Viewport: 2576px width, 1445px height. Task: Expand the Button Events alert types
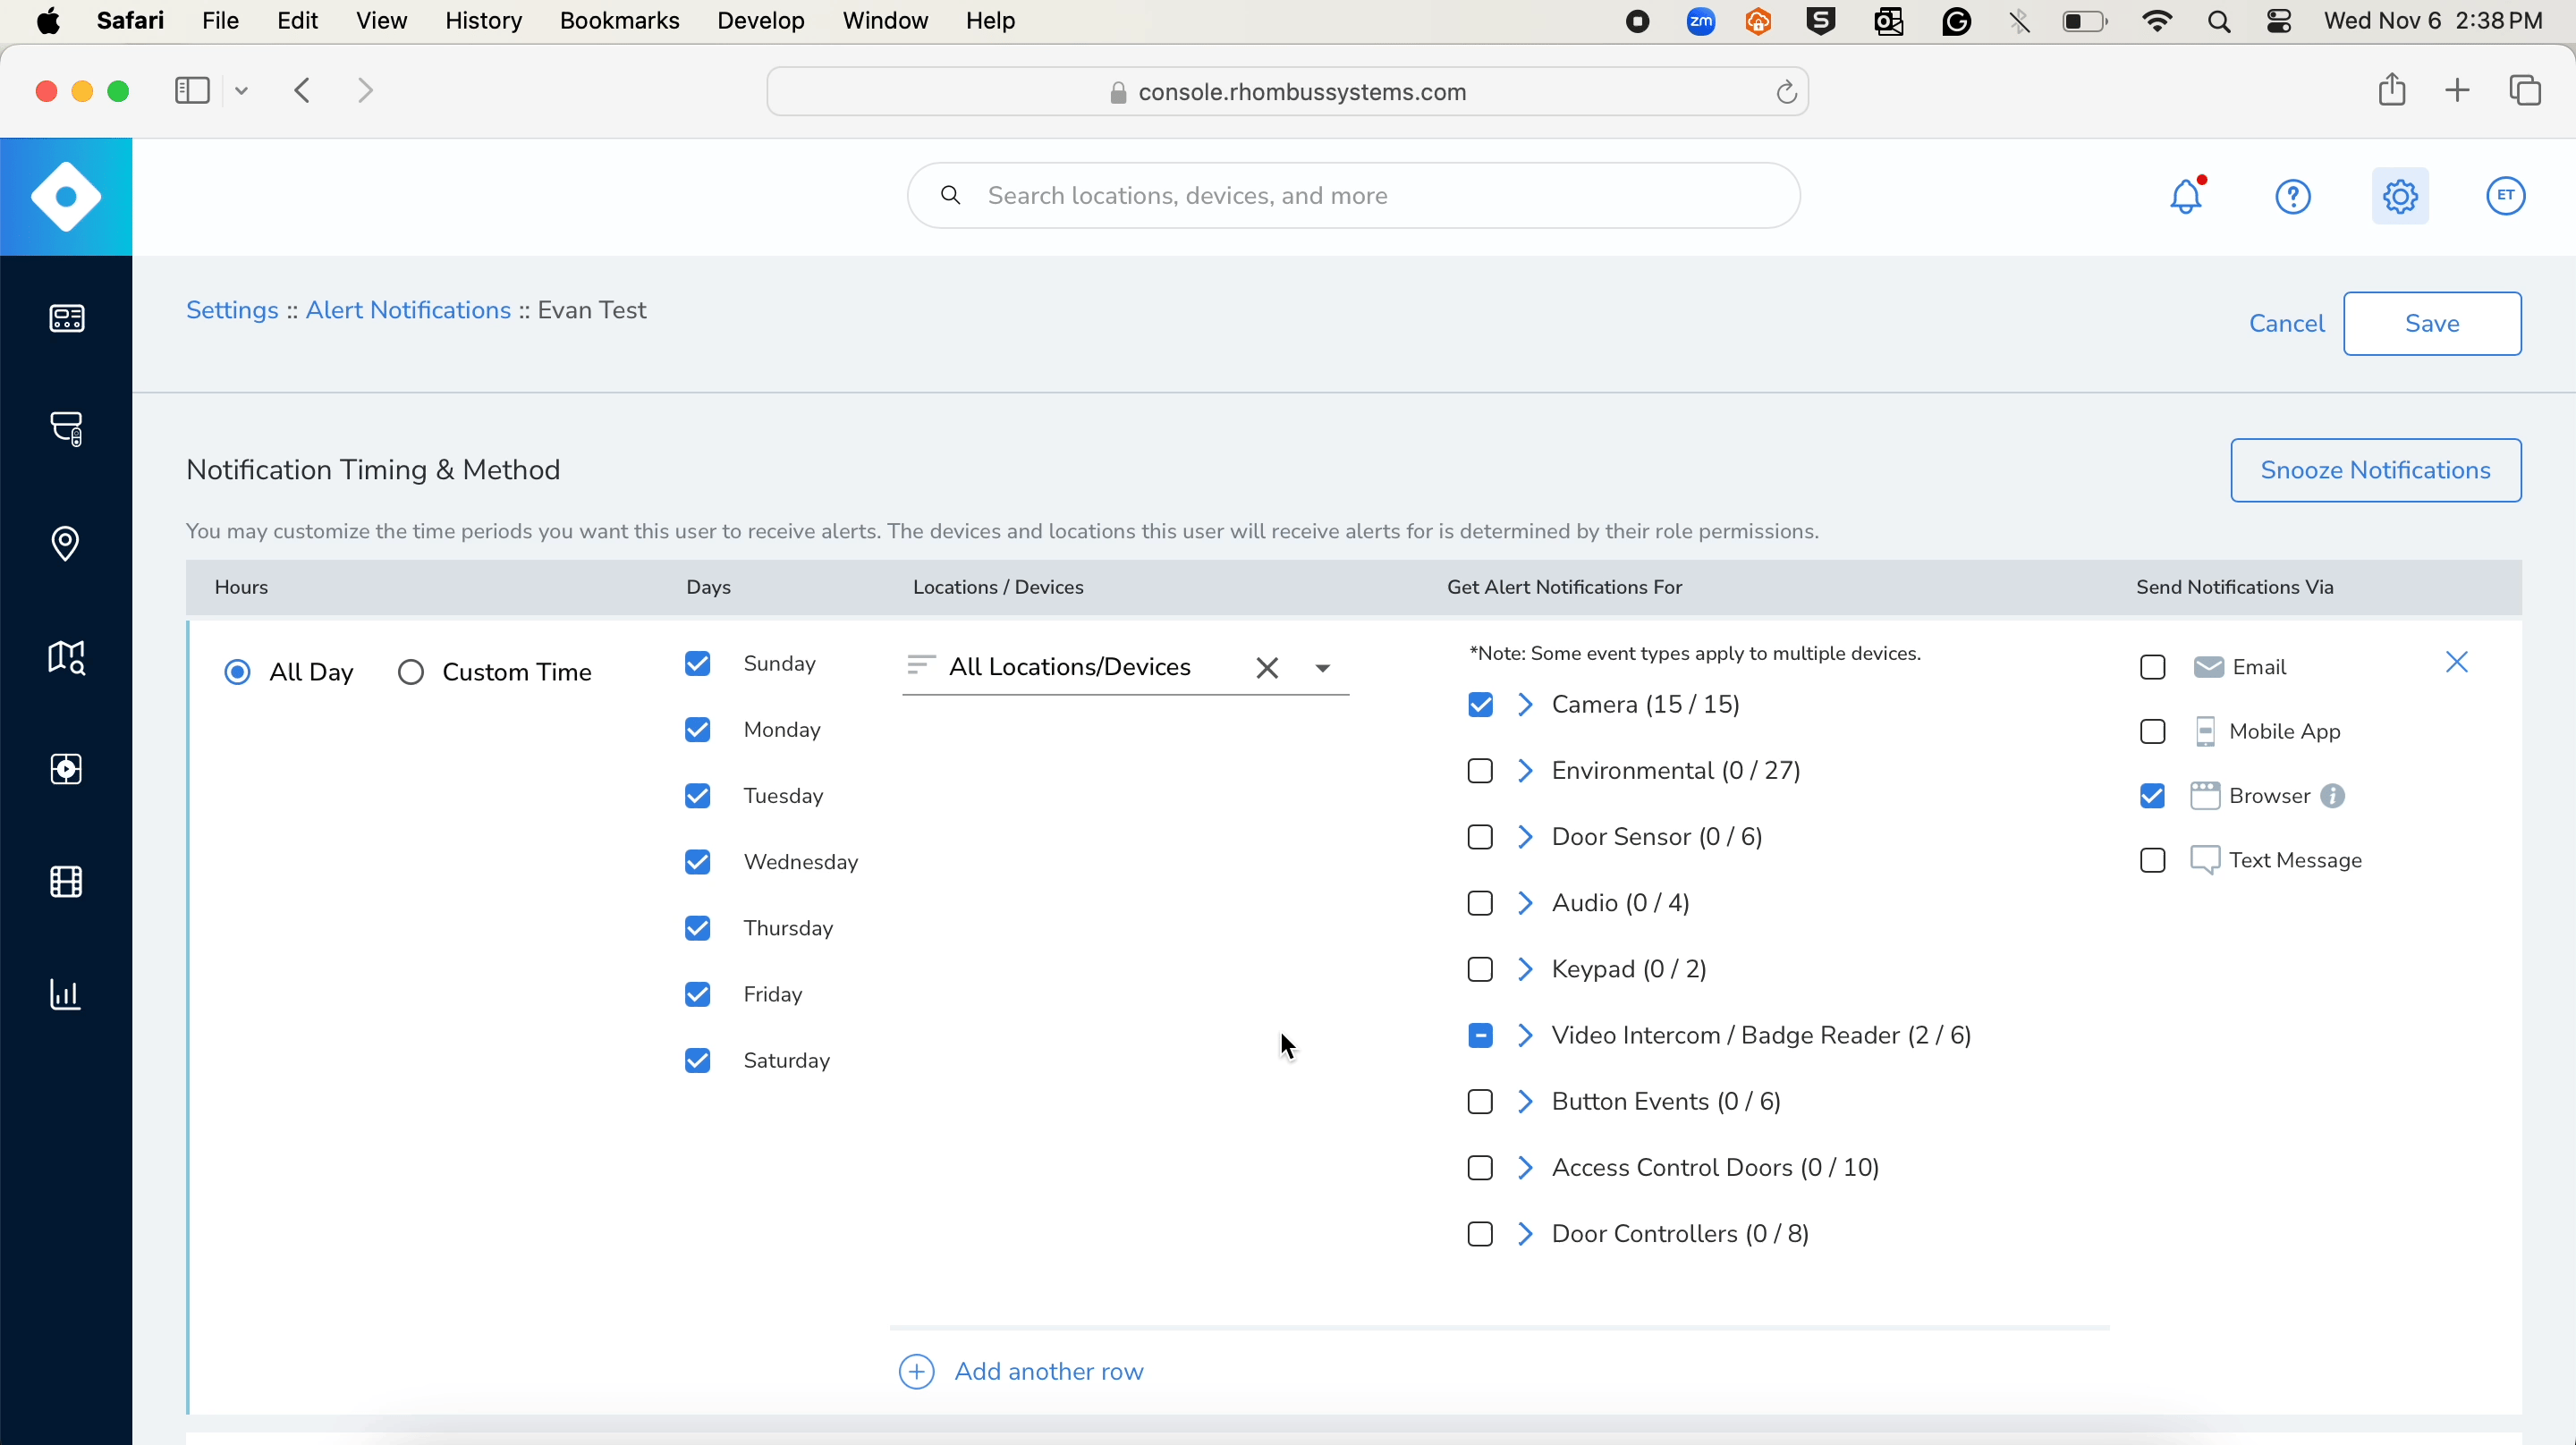click(x=1525, y=1102)
